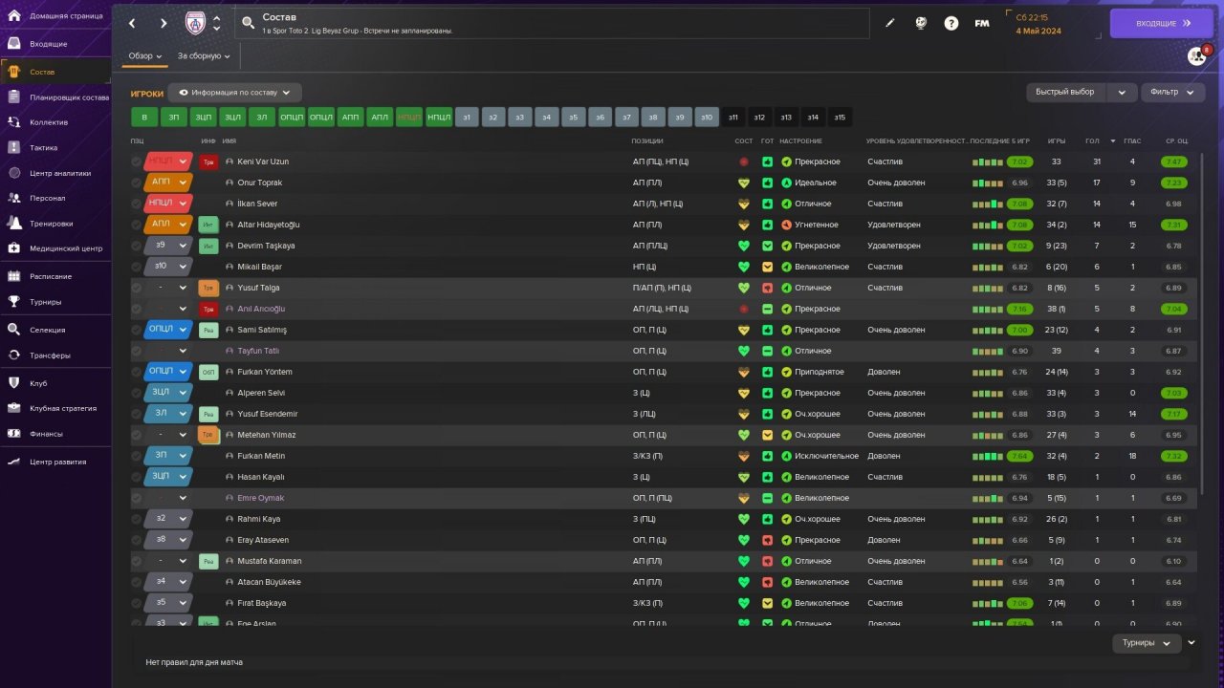Expand the Информация по составу view dropdown
The image size is (1224, 688).
(x=235, y=93)
